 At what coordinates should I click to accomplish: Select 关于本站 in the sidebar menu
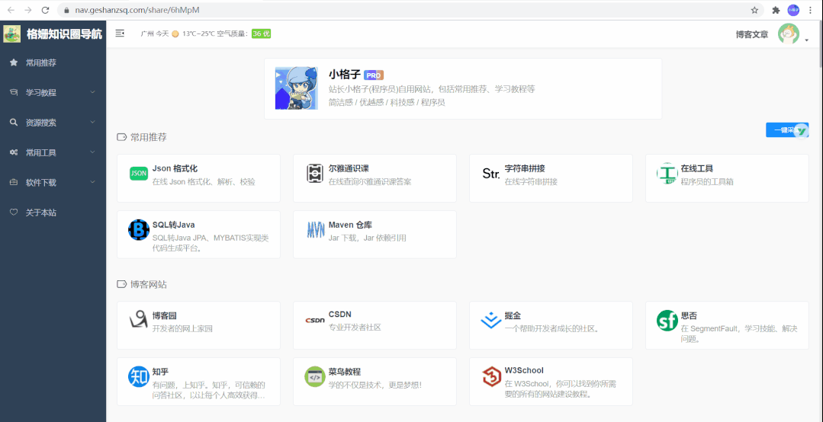[53, 213]
